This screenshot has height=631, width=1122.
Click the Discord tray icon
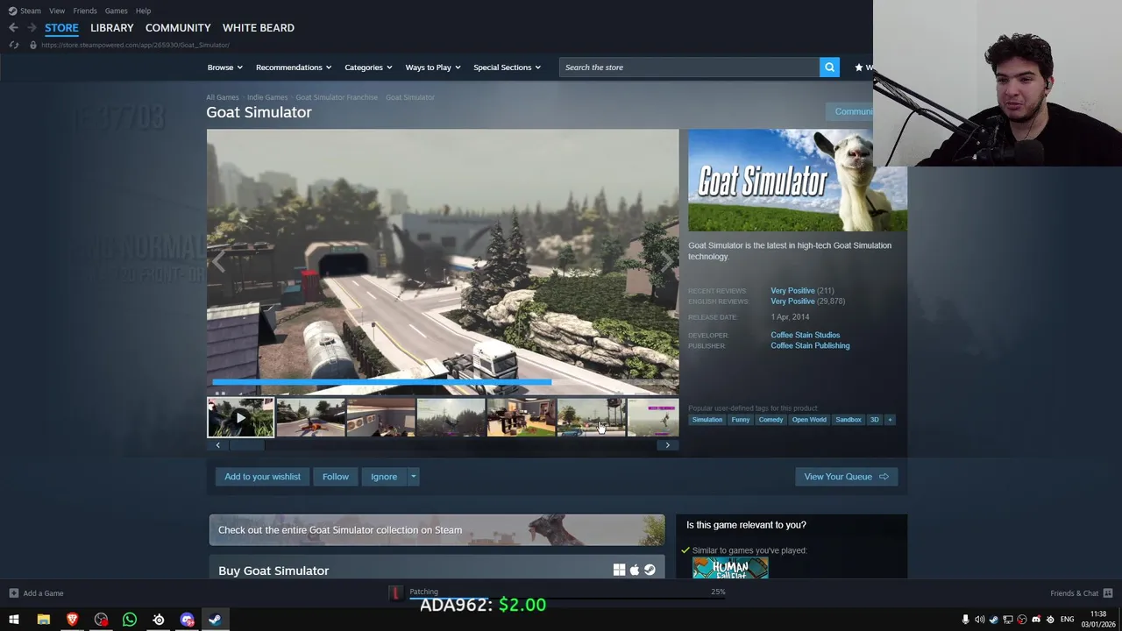point(1036,620)
